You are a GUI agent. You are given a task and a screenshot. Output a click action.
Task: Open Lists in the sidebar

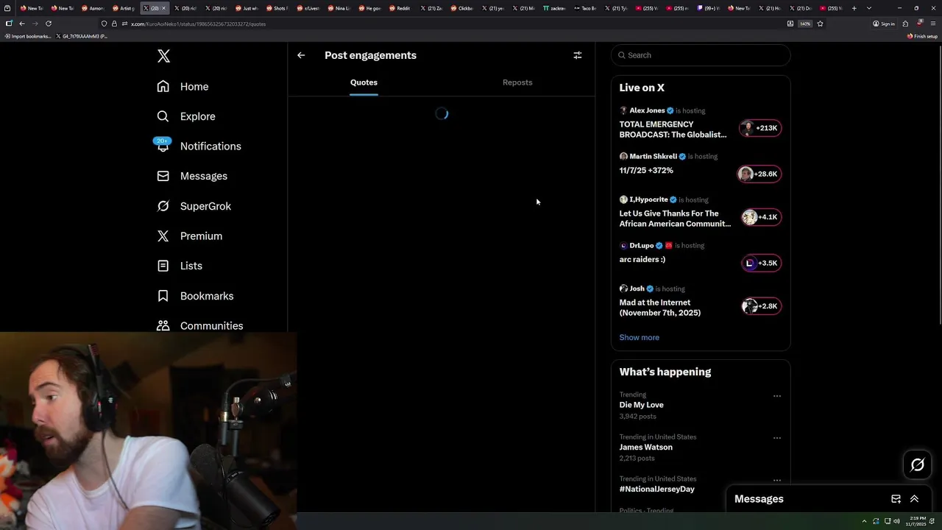click(180, 266)
